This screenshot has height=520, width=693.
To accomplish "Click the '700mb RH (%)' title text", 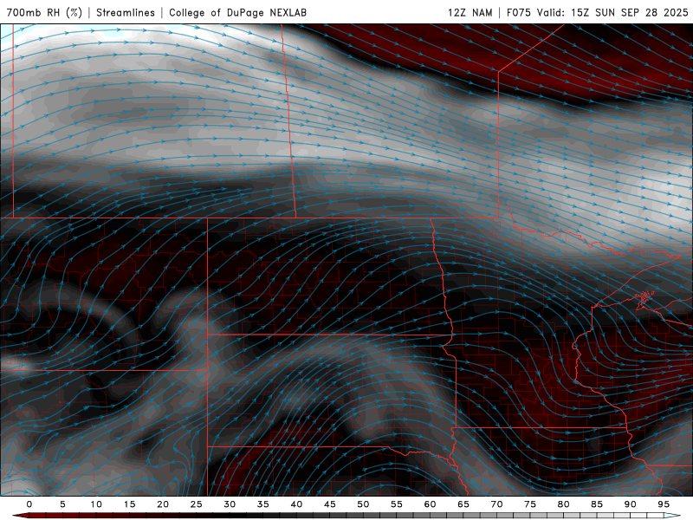I will click(x=44, y=12).
